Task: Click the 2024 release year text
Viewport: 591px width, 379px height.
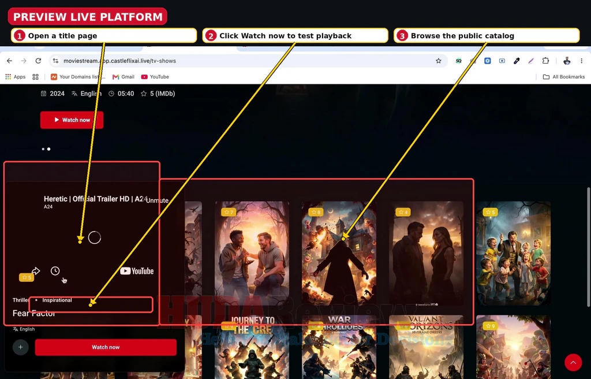Action: (57, 94)
